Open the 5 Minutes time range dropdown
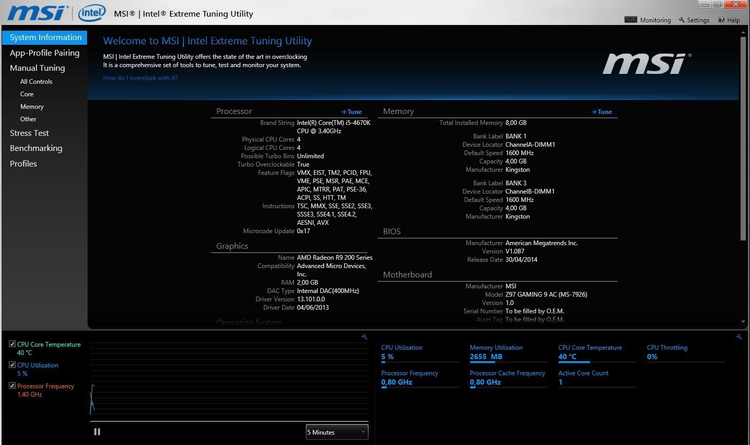The width and height of the screenshot is (750, 445). point(337,432)
